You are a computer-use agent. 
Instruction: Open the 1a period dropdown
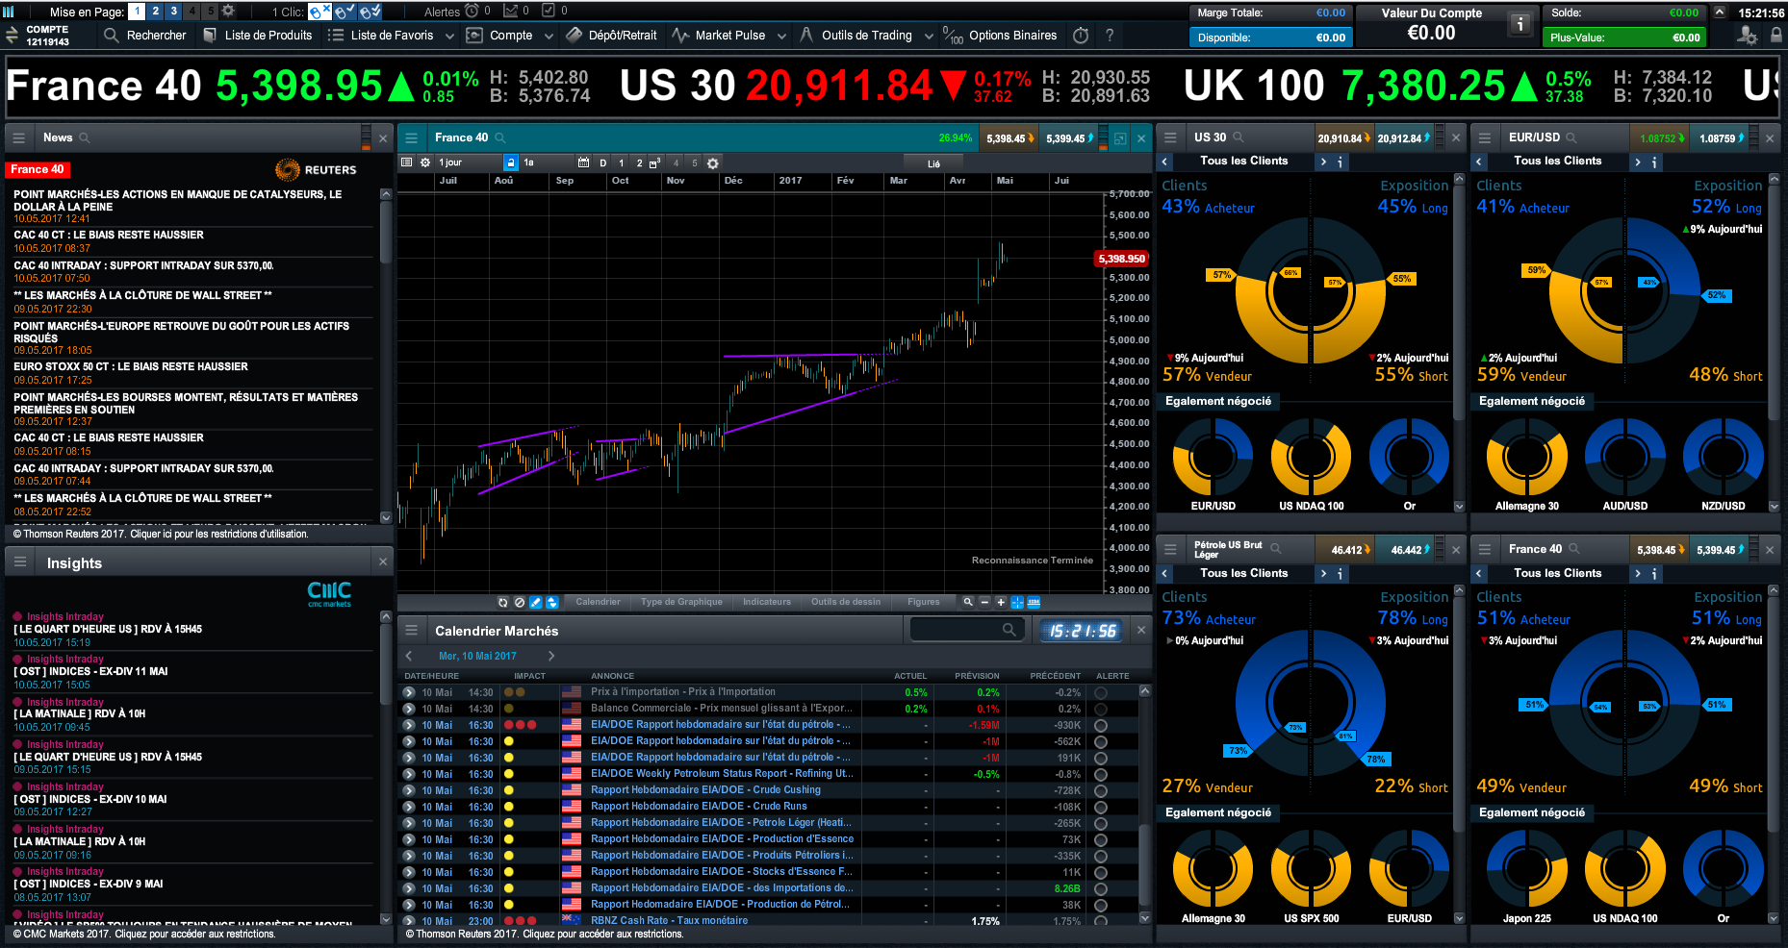[548, 163]
